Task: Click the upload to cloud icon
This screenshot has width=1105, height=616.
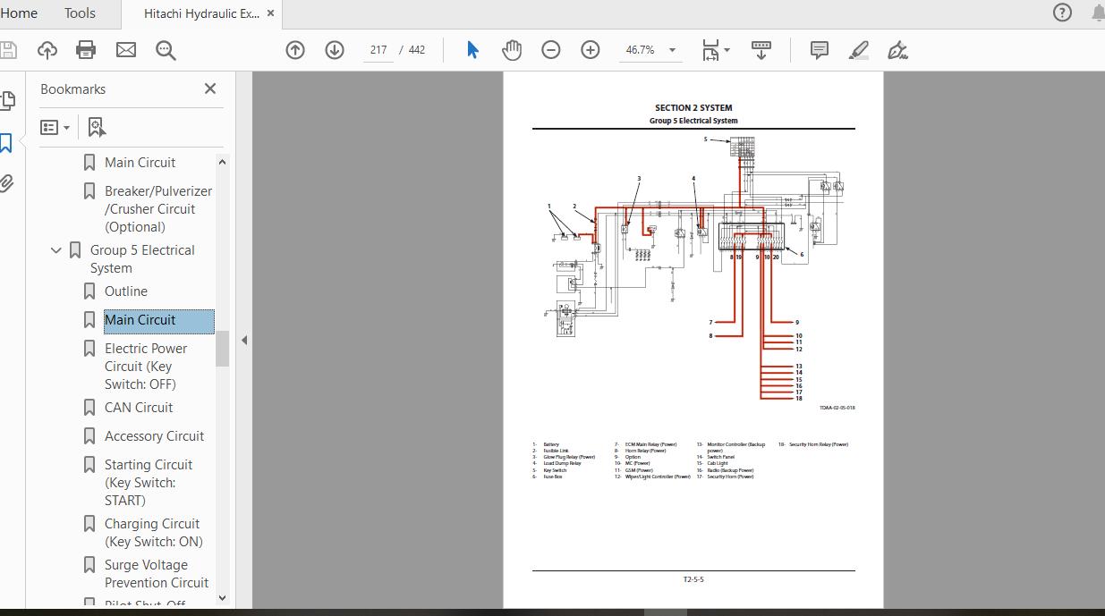Action: click(47, 50)
